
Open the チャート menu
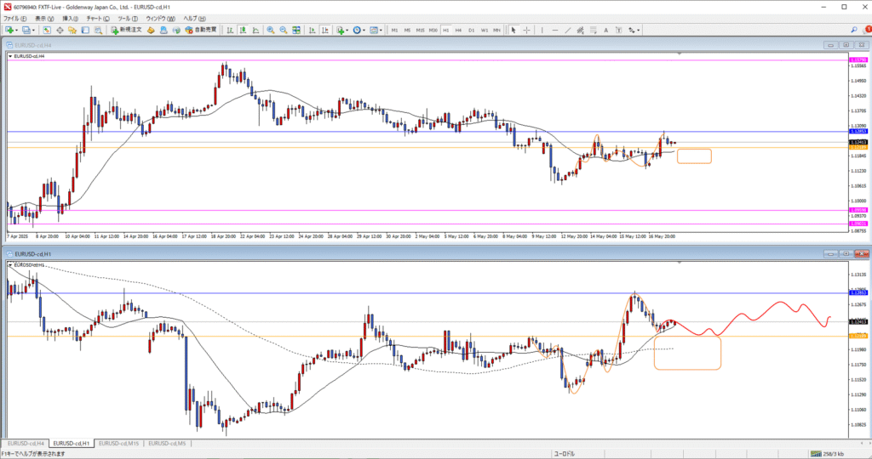[x=95, y=18]
